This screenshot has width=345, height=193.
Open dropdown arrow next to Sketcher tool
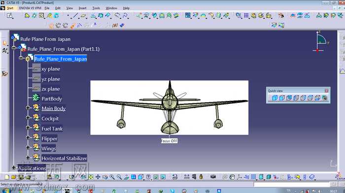tap(13, 18)
